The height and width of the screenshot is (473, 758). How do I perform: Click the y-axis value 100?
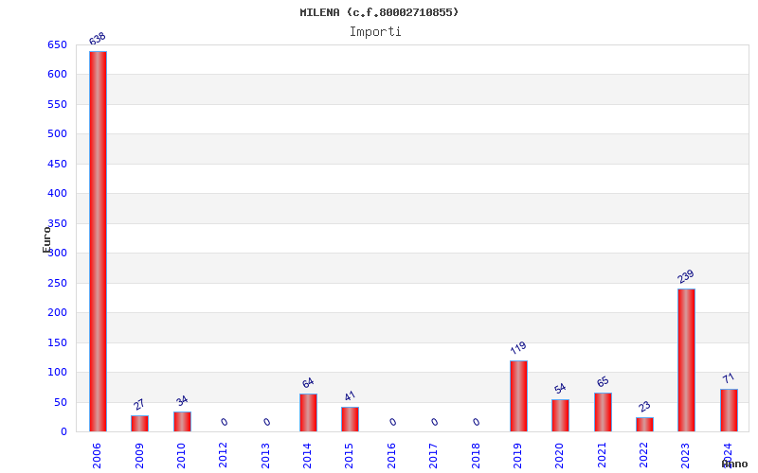coord(57,372)
